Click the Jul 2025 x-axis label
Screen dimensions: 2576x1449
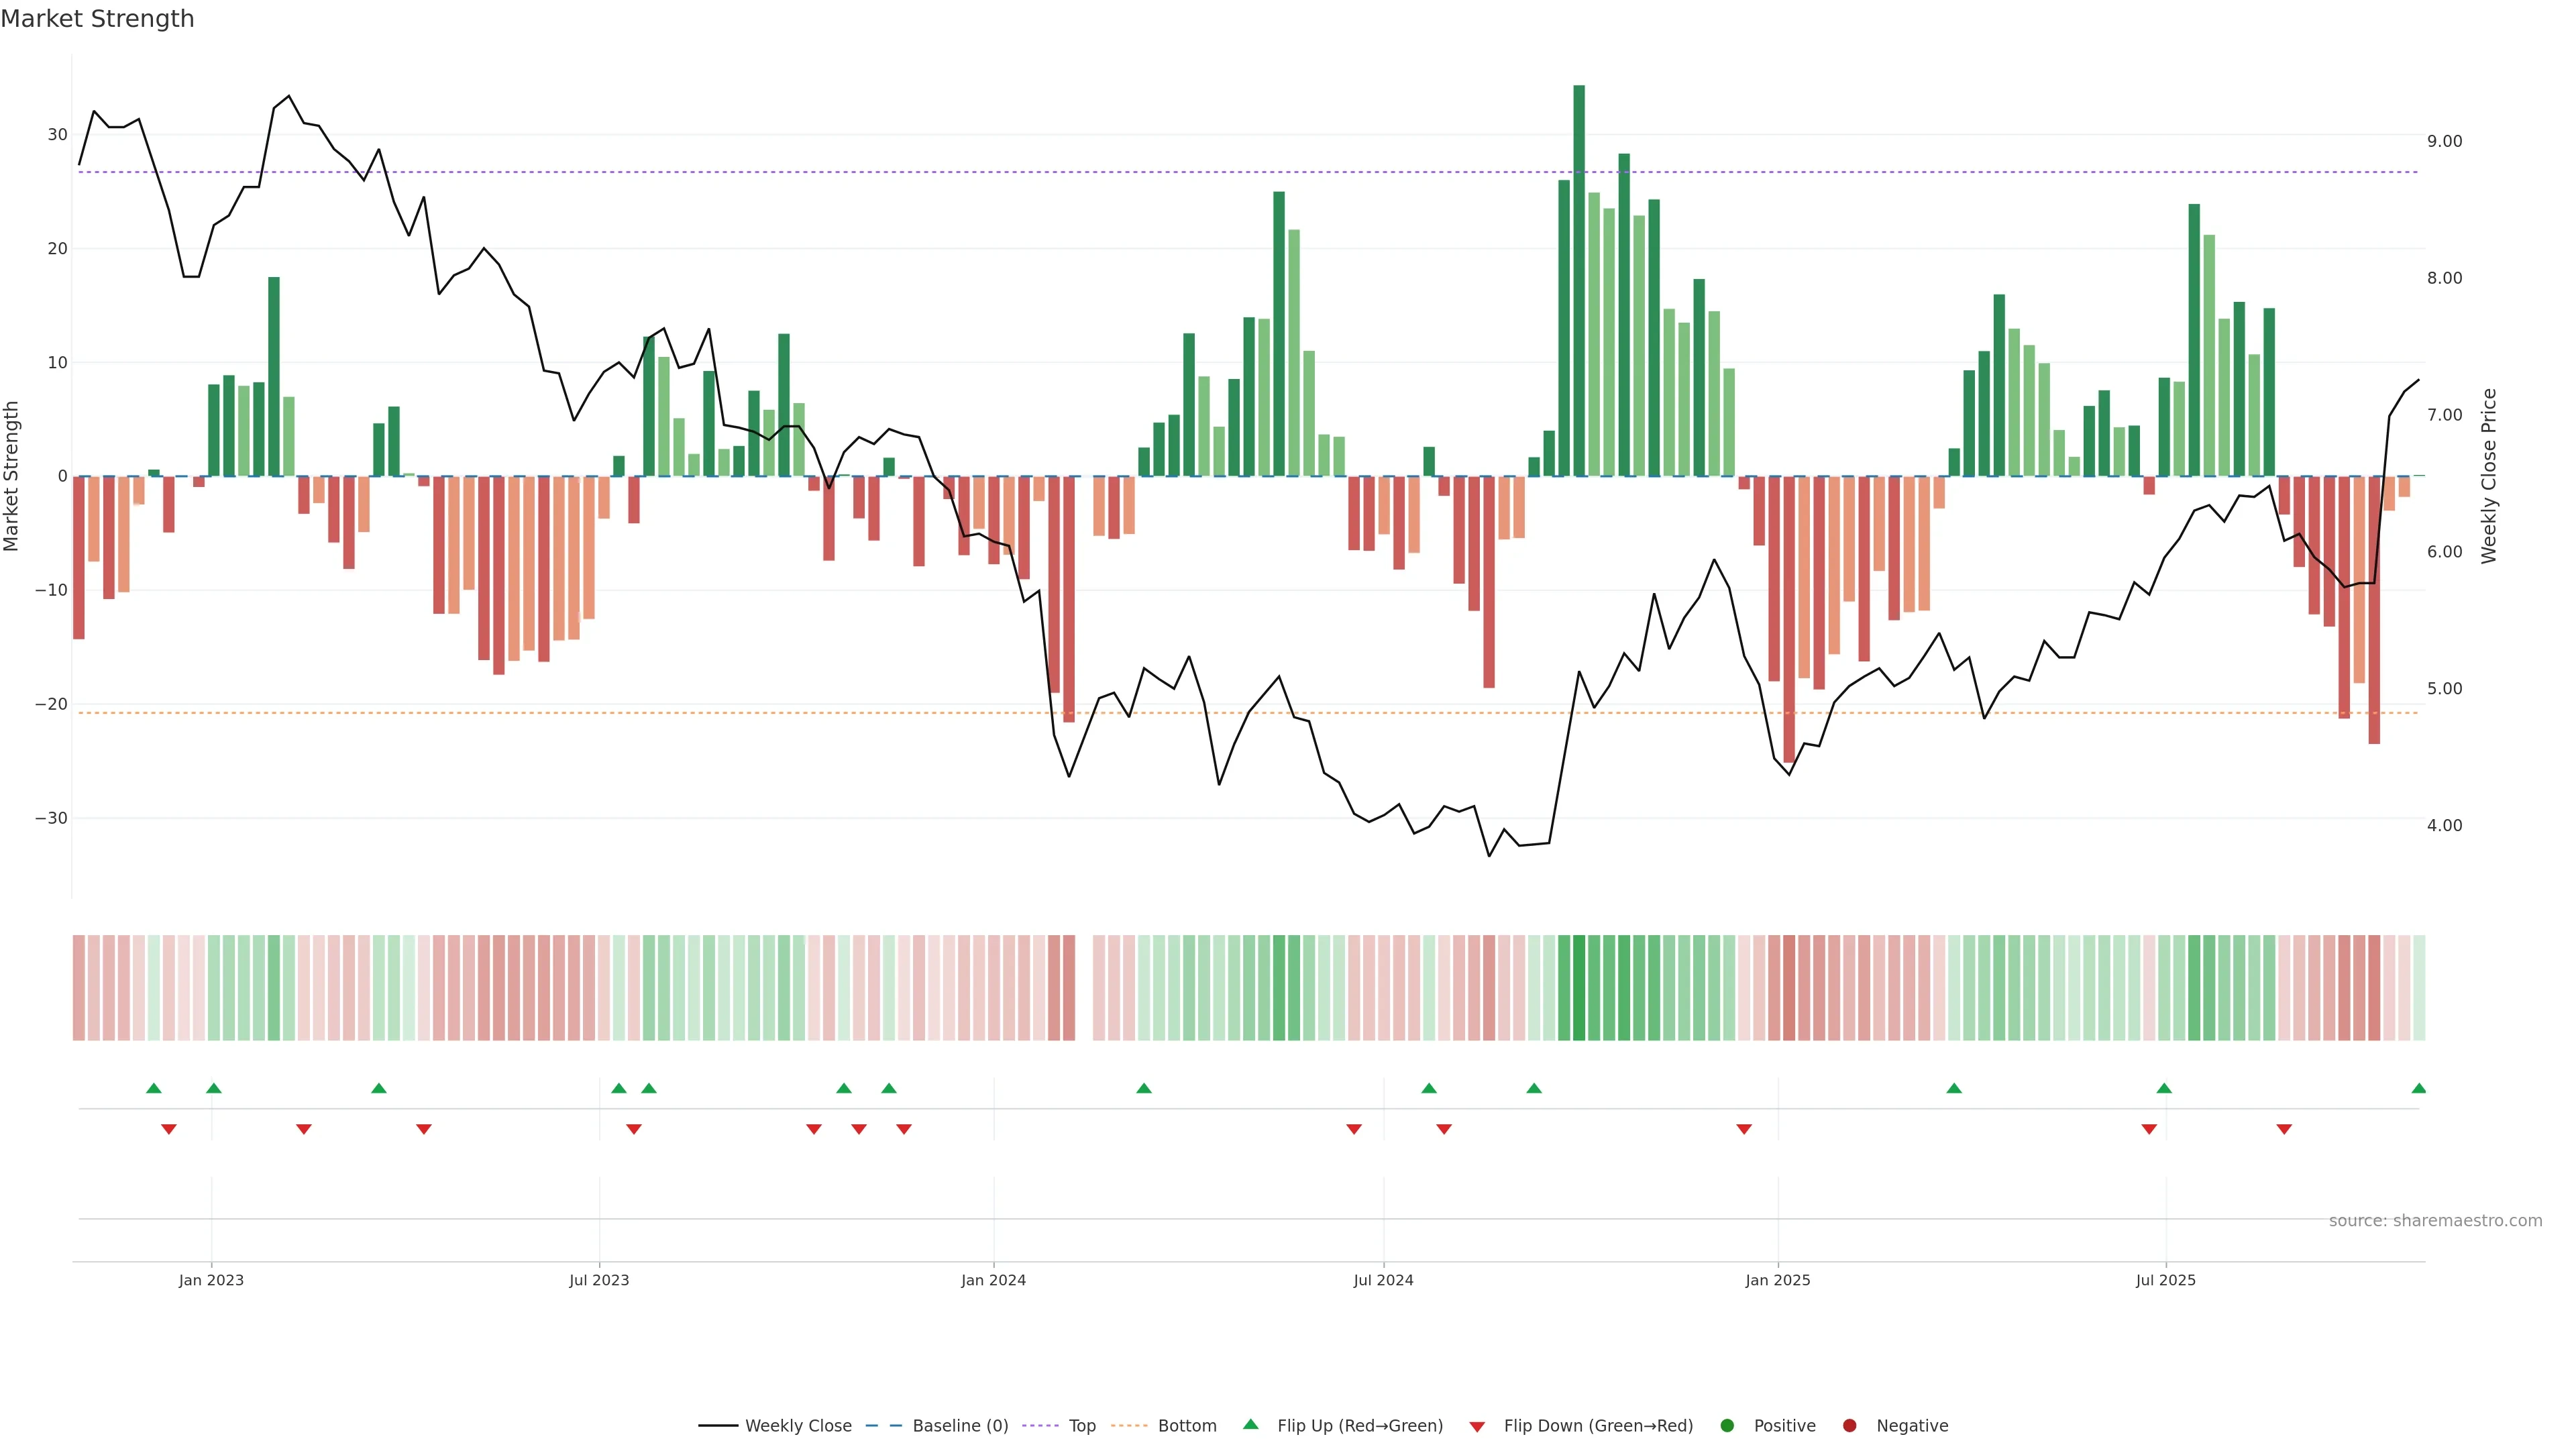(2165, 1280)
